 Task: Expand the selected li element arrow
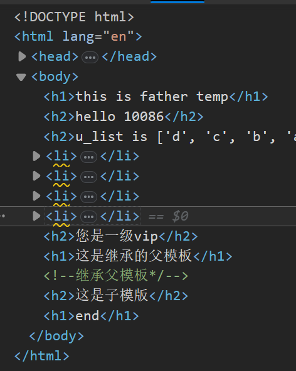36,216
